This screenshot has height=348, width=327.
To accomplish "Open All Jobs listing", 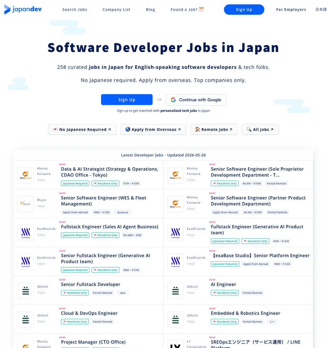I will pyautogui.click(x=260, y=129).
